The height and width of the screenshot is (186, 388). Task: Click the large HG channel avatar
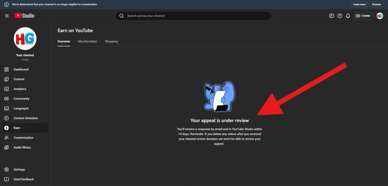point(25,39)
